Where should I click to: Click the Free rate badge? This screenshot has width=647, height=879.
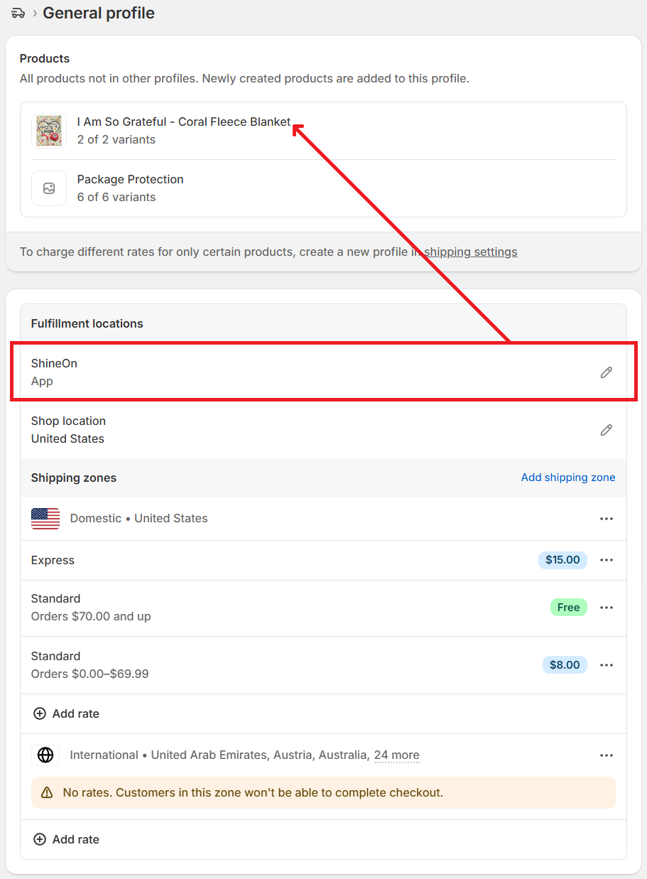(x=568, y=608)
